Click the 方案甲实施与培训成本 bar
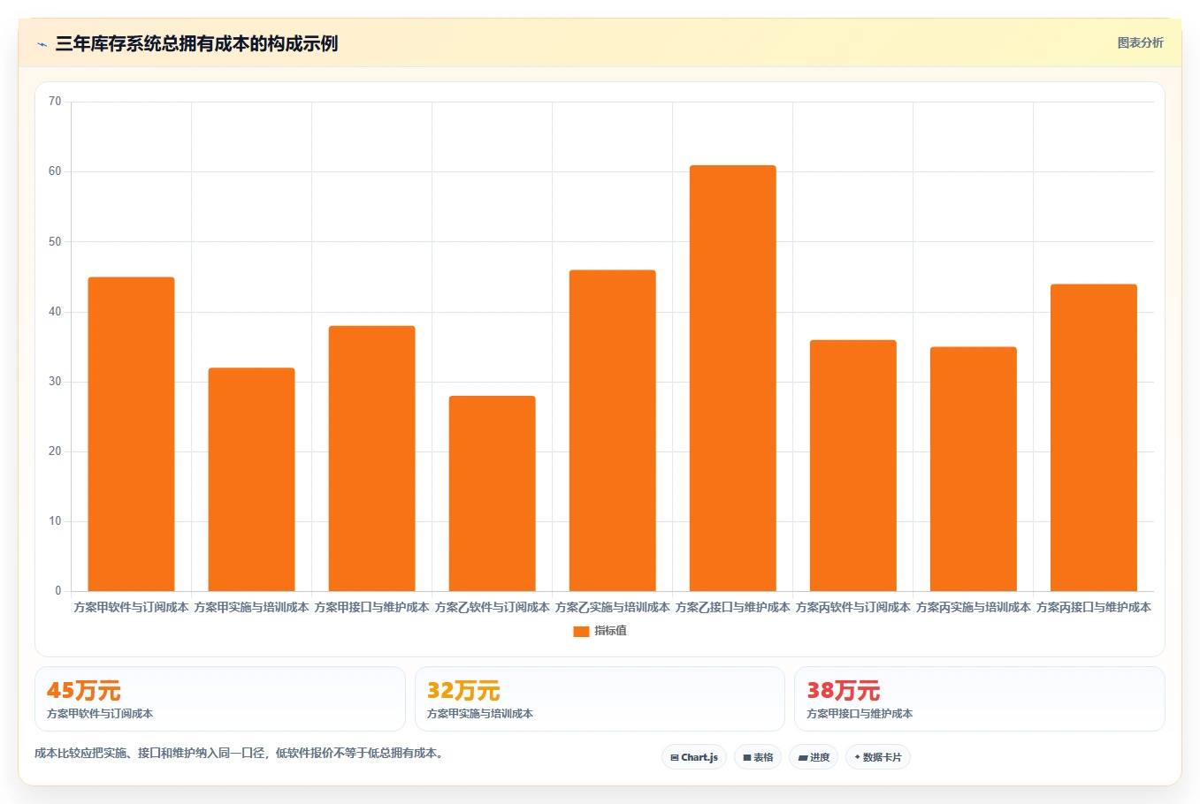1200x804 pixels. (251, 480)
